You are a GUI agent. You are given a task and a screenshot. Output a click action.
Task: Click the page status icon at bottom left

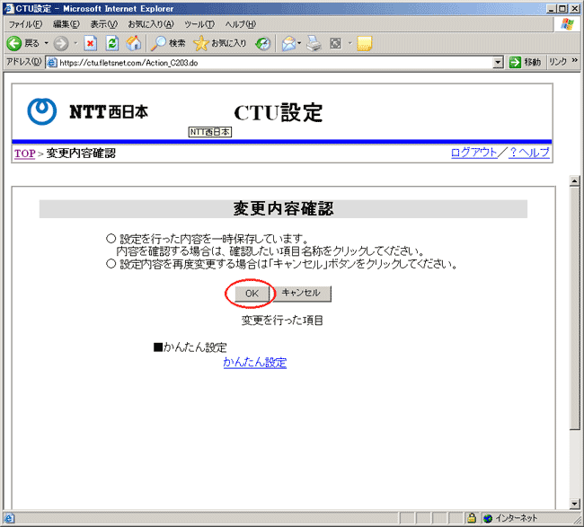[x=9, y=518]
